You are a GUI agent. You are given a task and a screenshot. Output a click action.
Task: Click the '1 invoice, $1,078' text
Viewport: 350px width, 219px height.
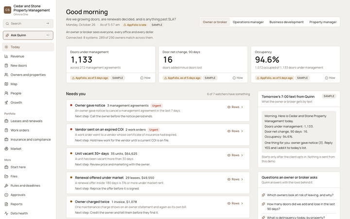124,202
